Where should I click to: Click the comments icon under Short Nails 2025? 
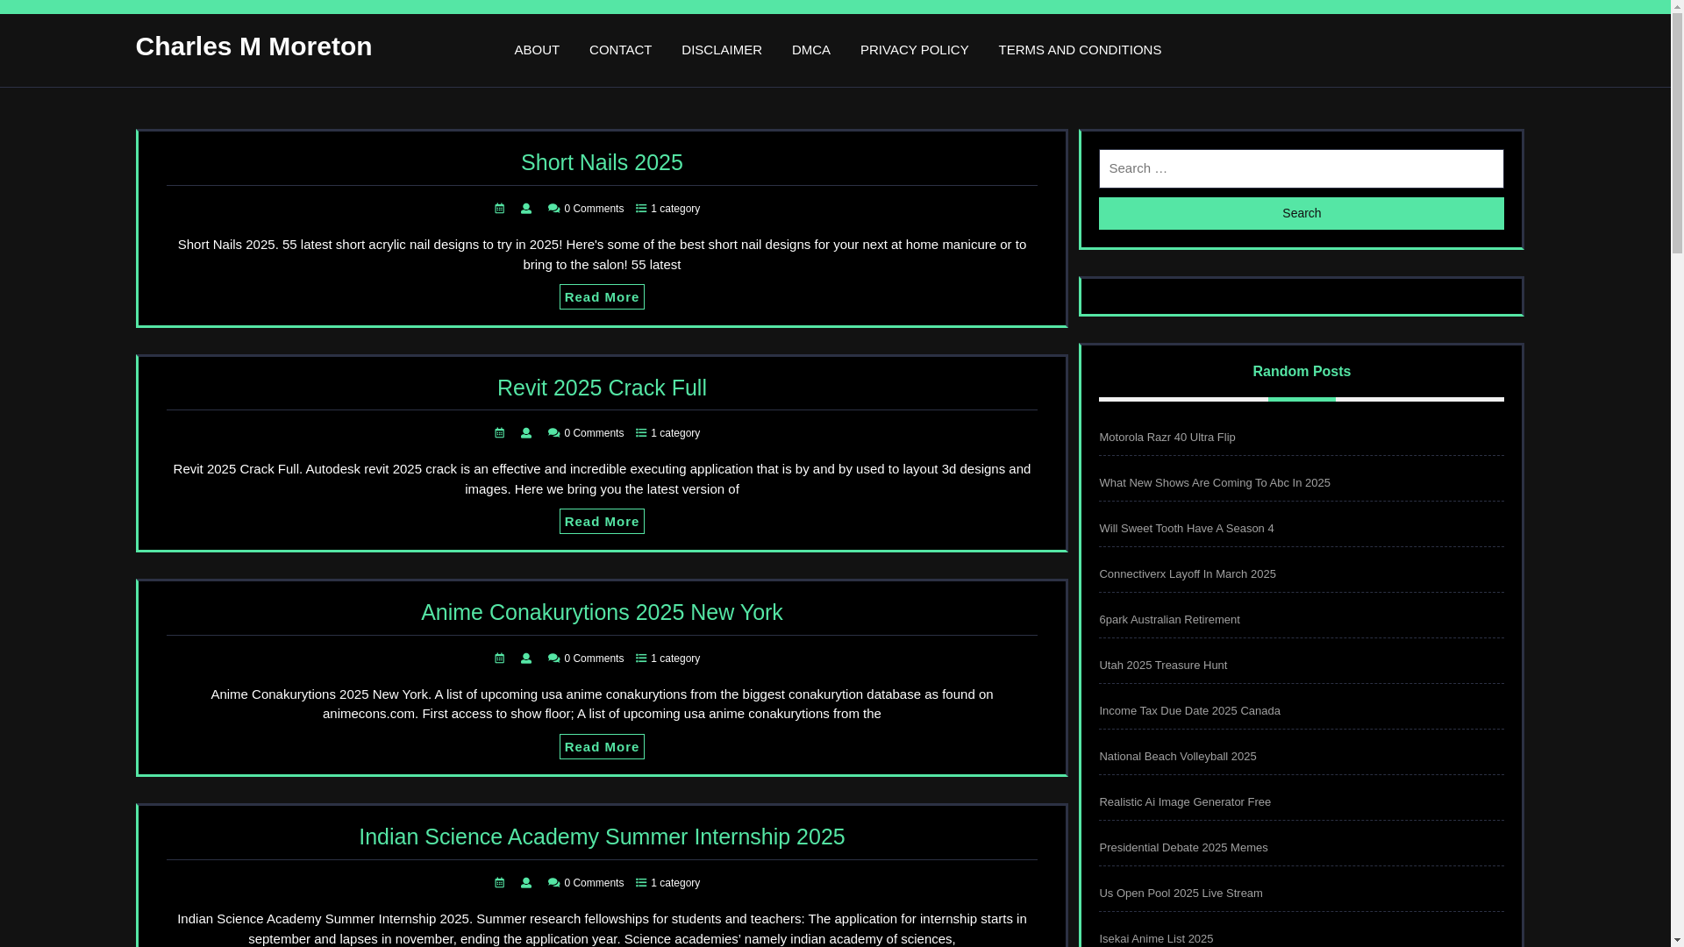tap(553, 209)
